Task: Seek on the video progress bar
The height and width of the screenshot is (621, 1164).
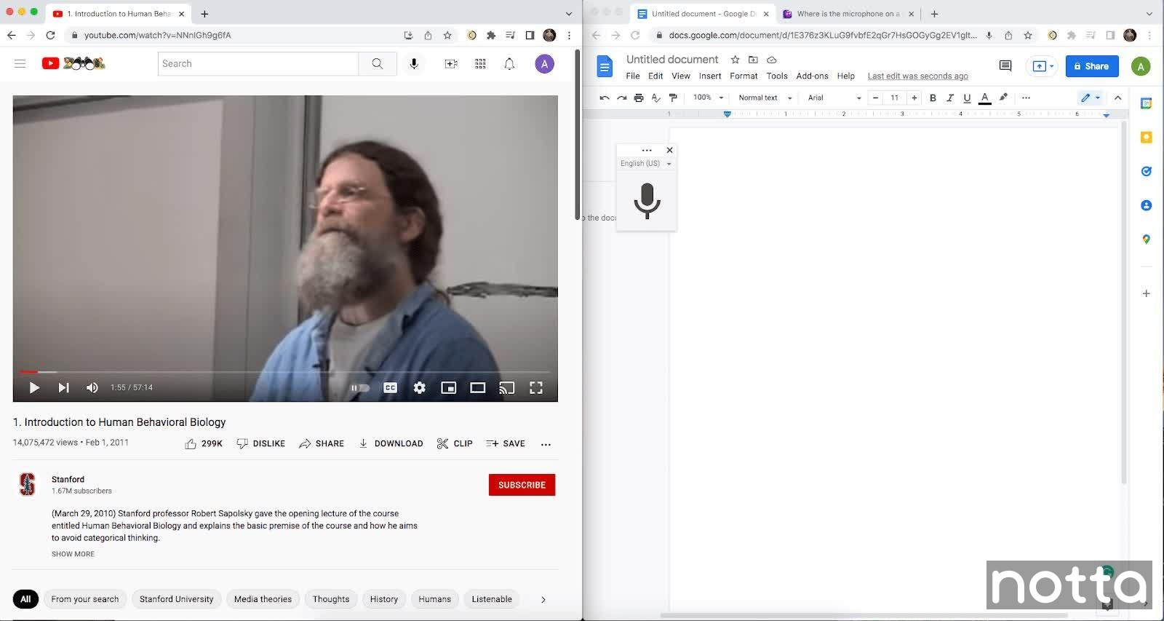Action: click(x=285, y=372)
